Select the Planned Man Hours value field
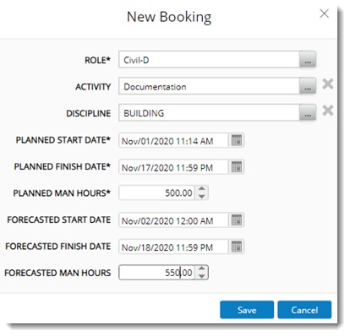350x336 pixels. coord(156,193)
